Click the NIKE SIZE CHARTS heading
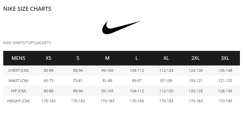The width and height of the screenshot is (244, 115). [27, 9]
